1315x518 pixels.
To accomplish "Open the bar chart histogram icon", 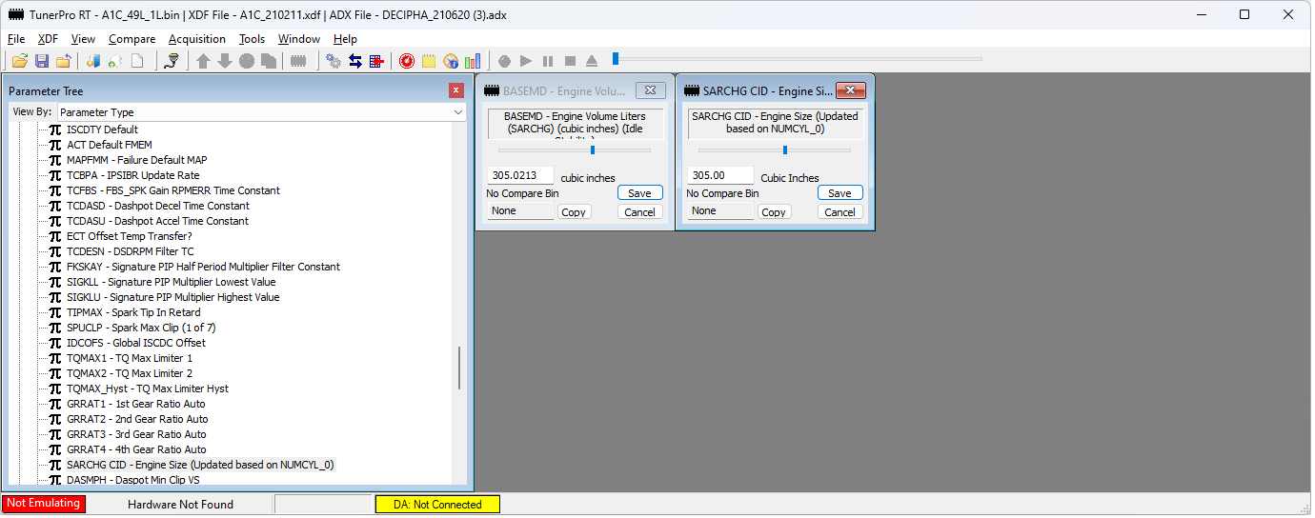I will pyautogui.click(x=473, y=61).
